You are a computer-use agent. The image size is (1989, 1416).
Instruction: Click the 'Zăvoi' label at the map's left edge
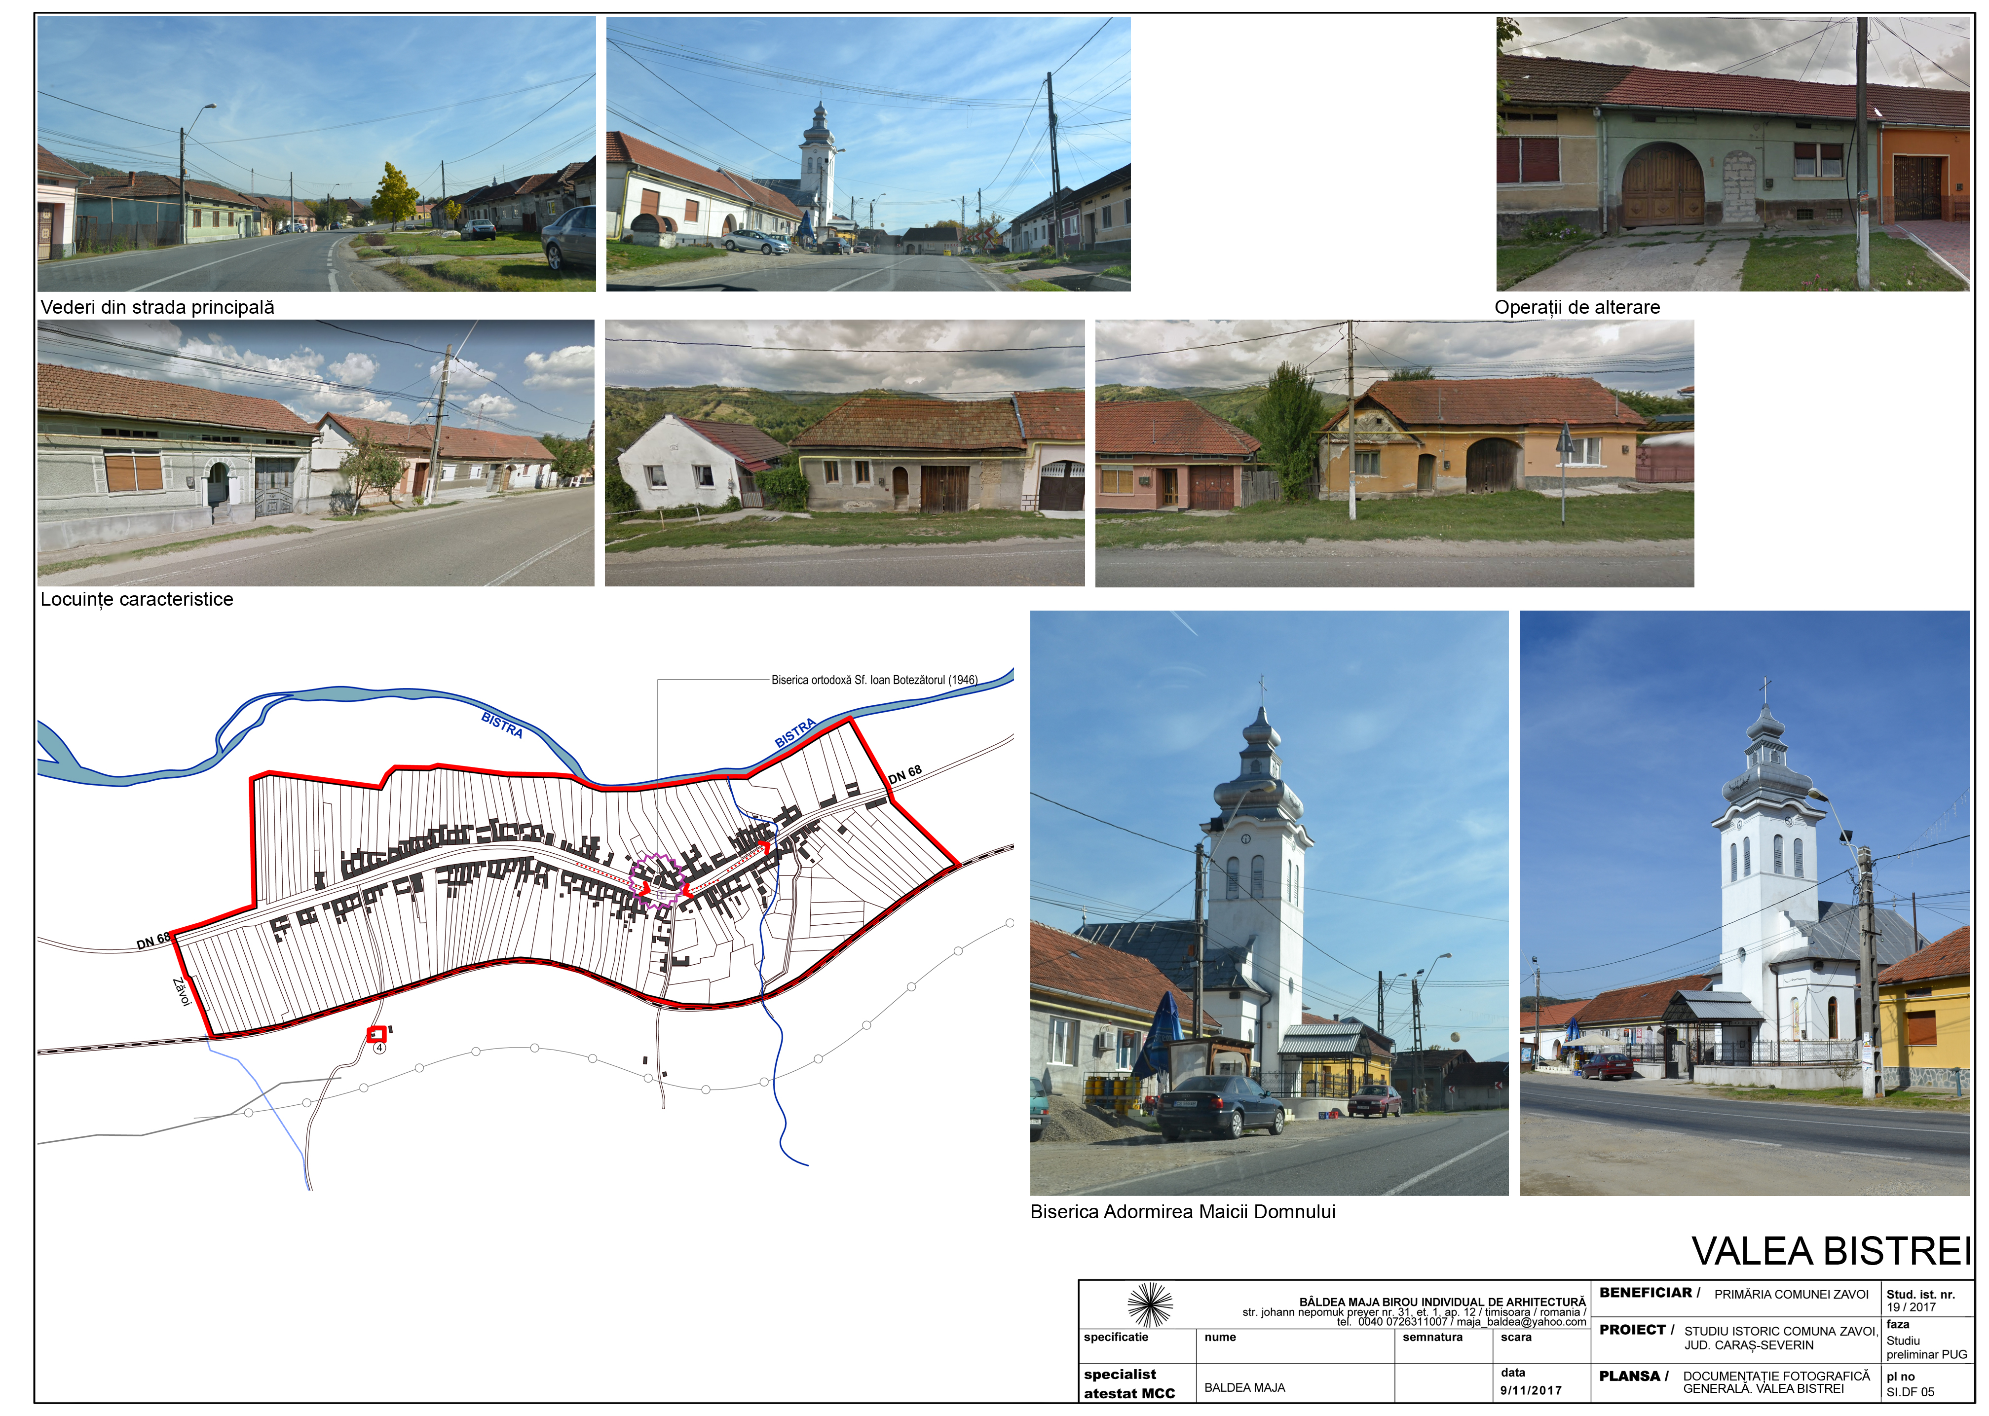pos(182,992)
